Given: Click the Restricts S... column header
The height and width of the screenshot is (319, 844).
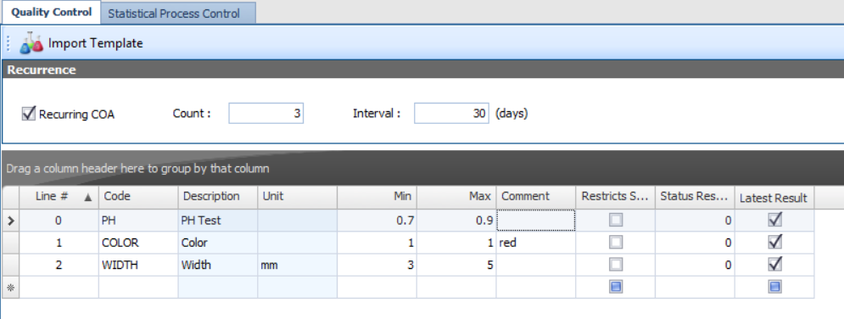Looking at the screenshot, I should pyautogui.click(x=616, y=197).
